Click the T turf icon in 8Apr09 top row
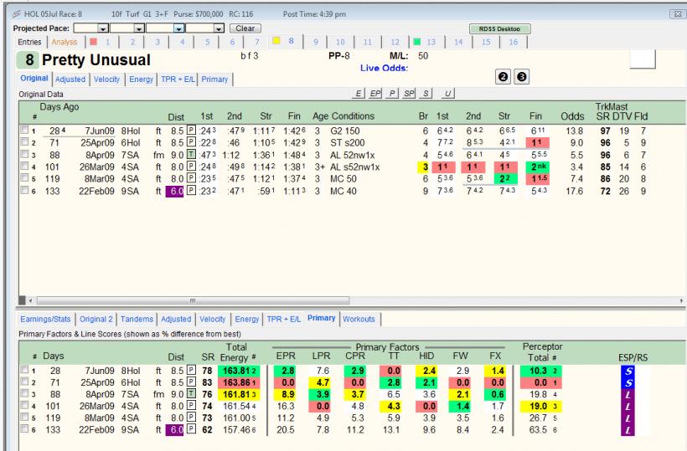The height and width of the screenshot is (451, 687). click(191, 155)
